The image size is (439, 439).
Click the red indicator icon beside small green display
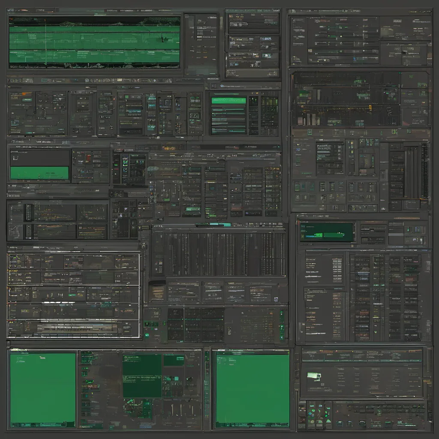point(87,157)
